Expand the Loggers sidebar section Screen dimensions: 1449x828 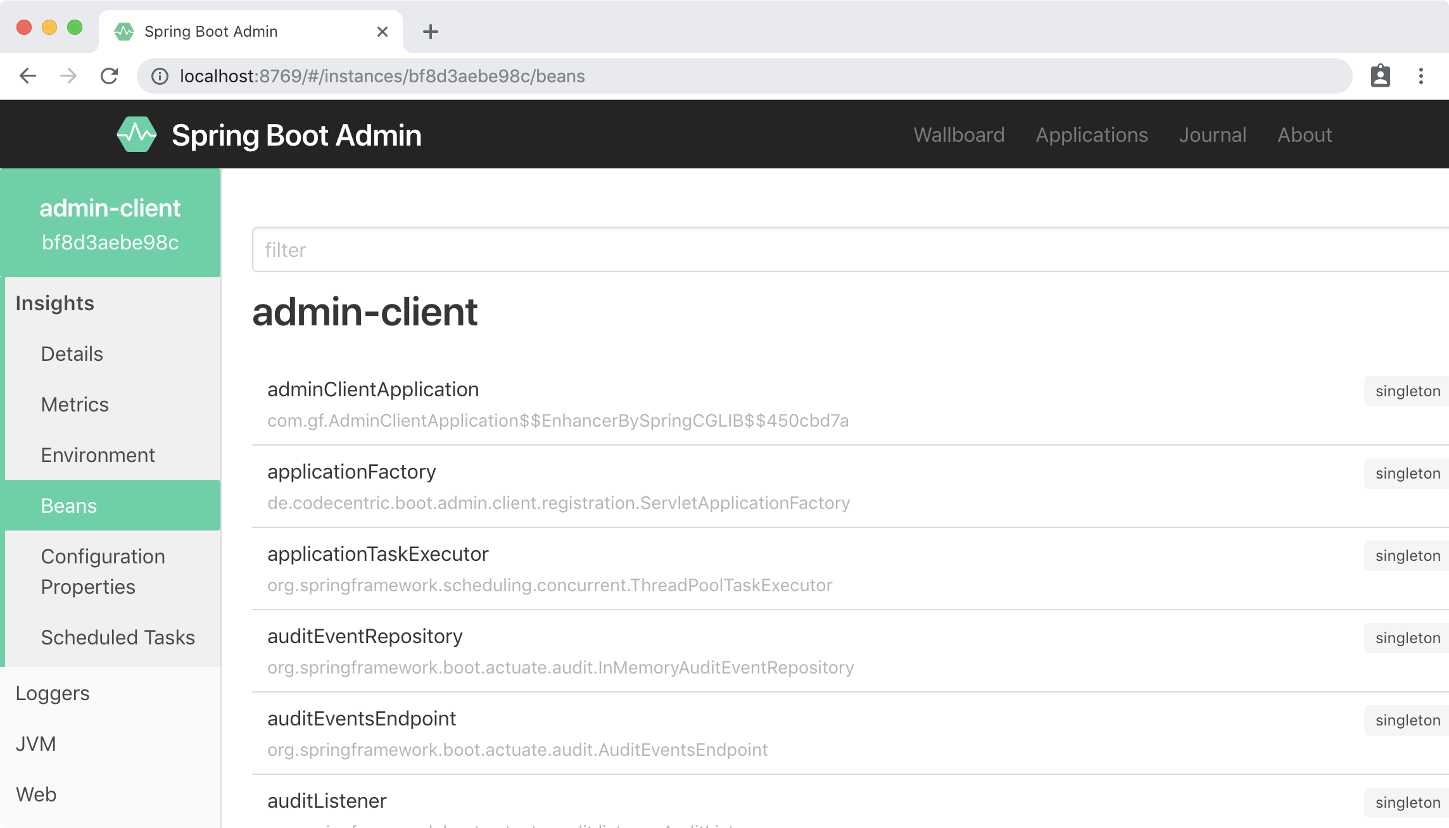pyautogui.click(x=53, y=693)
